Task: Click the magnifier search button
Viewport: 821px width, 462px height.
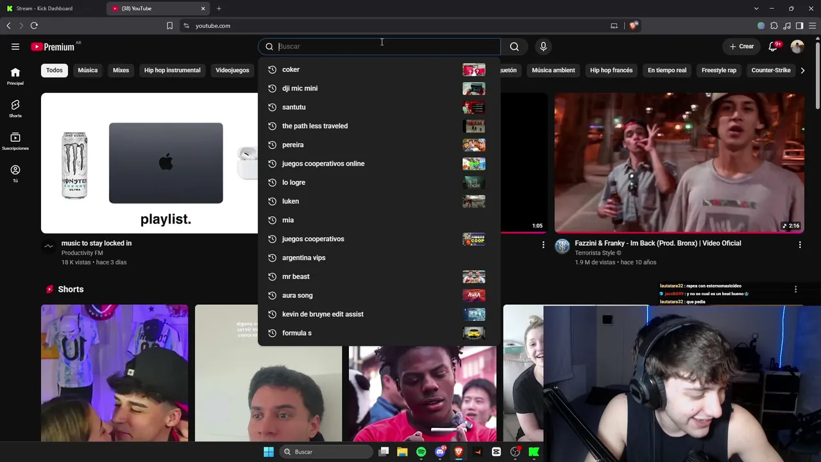Action: [x=514, y=46]
